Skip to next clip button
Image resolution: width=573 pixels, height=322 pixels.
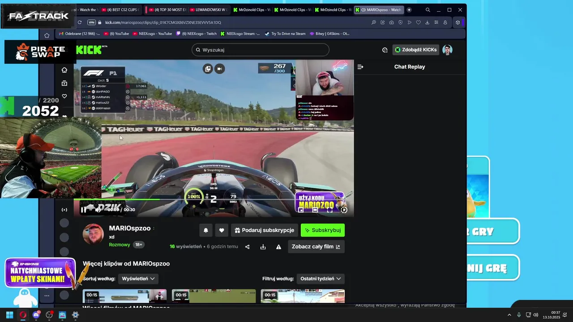[219, 68]
